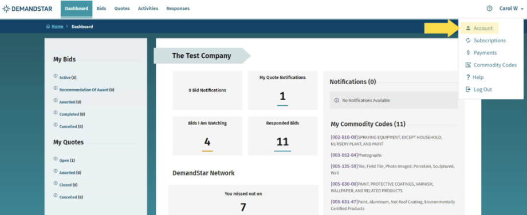
Task: Click the Bids I Am Watching count 4
Action: [207, 142]
